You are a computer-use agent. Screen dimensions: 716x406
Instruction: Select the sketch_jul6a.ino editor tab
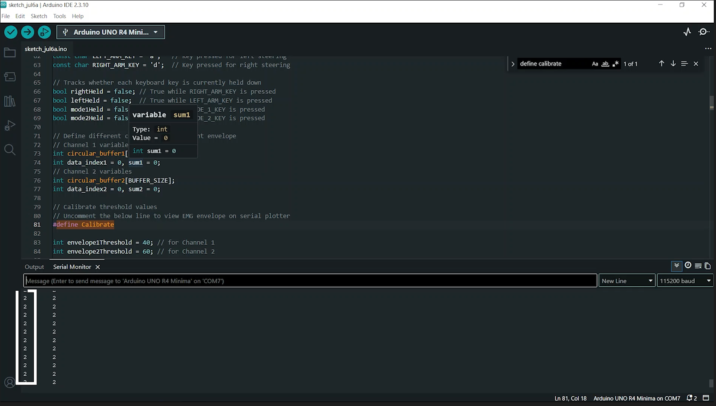[x=46, y=49]
